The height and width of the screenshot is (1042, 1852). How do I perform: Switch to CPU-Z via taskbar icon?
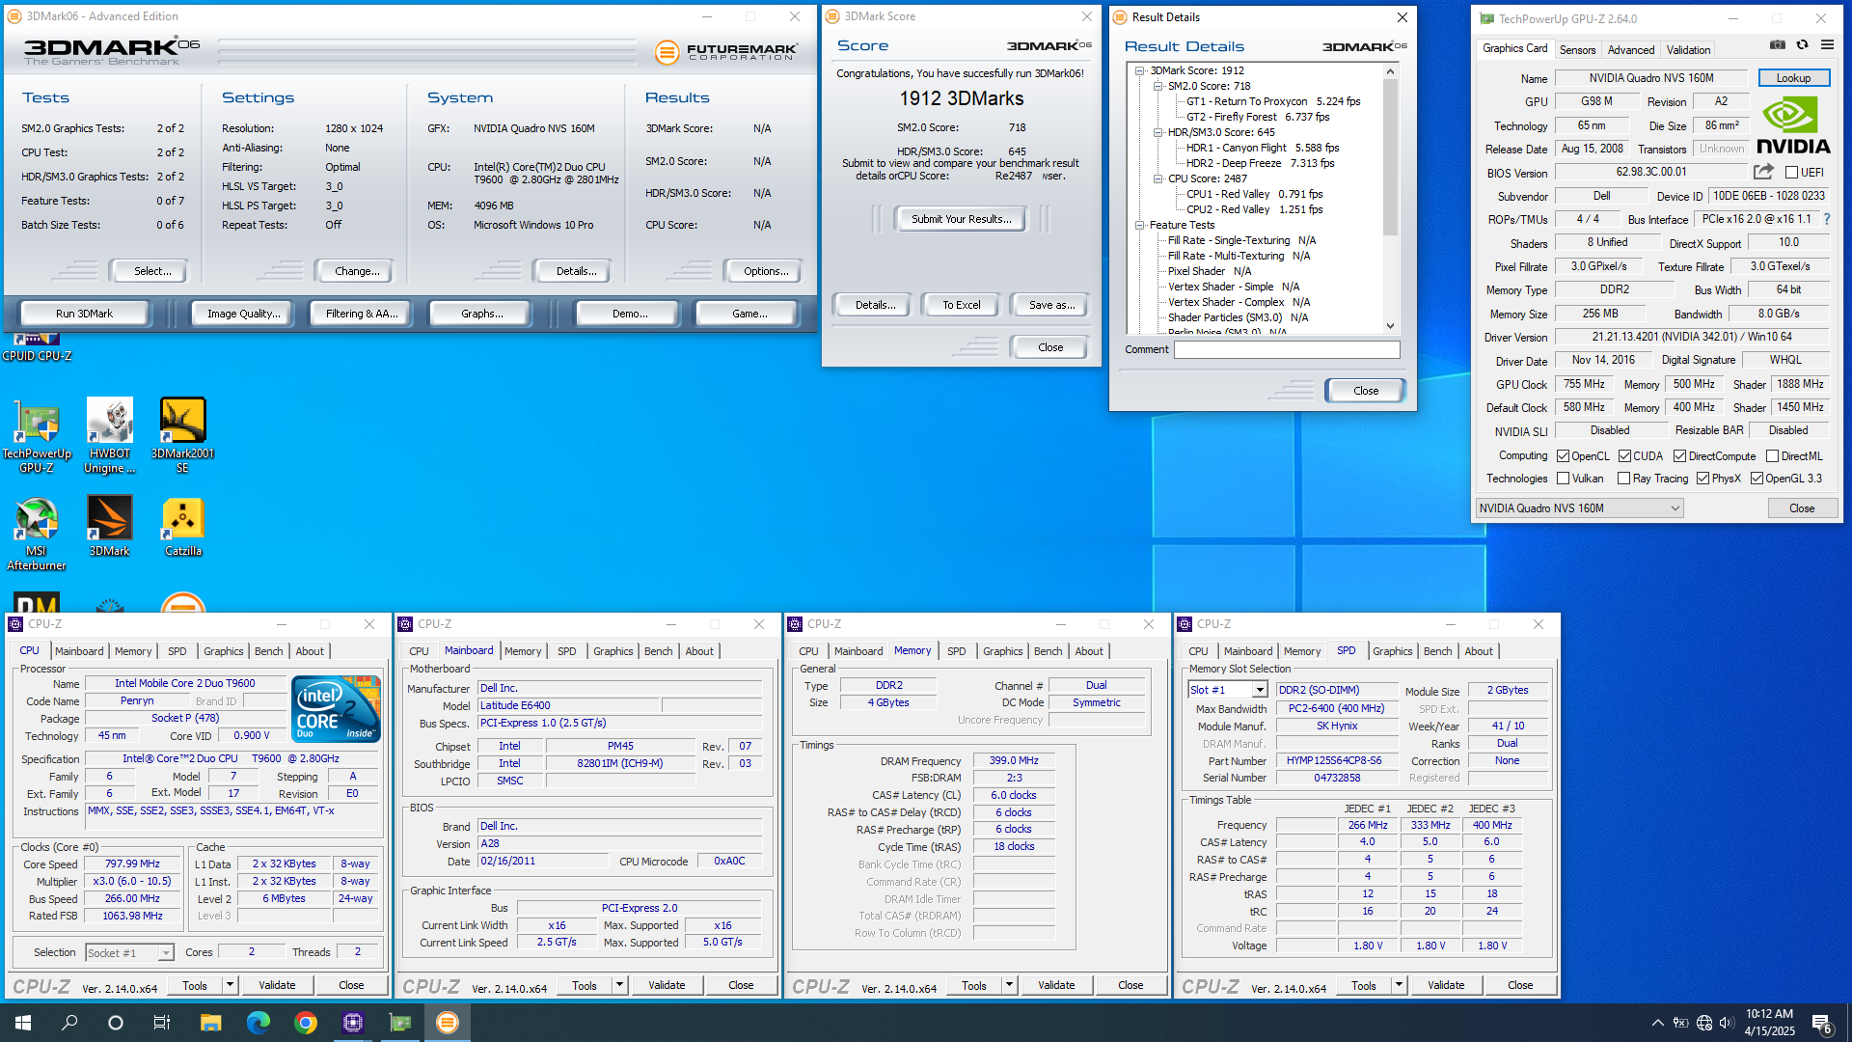click(352, 1023)
